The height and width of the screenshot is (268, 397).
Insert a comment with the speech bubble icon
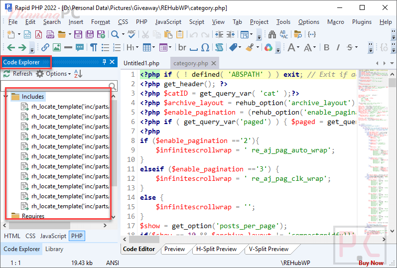pos(80,47)
